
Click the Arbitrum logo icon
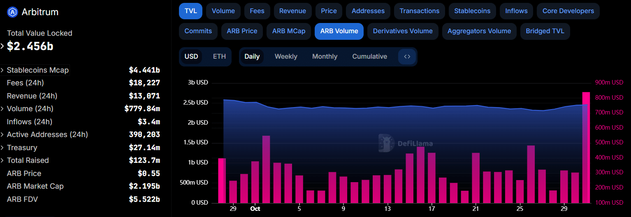[x=13, y=12]
